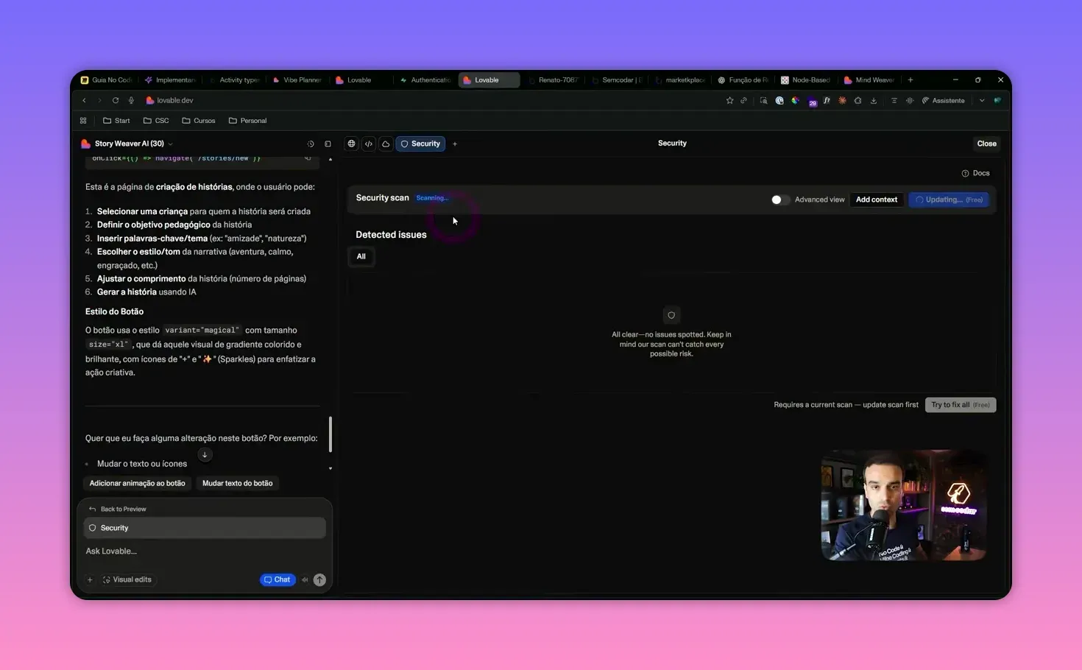Toggle Chat mode button
The height and width of the screenshot is (670, 1082).
pyautogui.click(x=277, y=580)
